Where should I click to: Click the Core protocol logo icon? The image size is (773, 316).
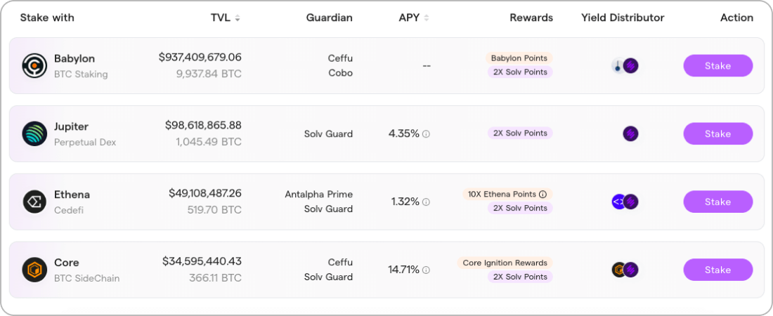[34, 270]
